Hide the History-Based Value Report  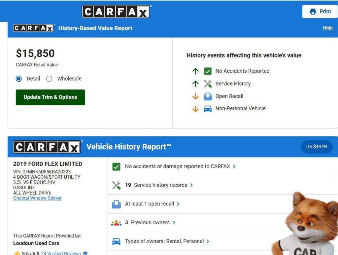328,28
